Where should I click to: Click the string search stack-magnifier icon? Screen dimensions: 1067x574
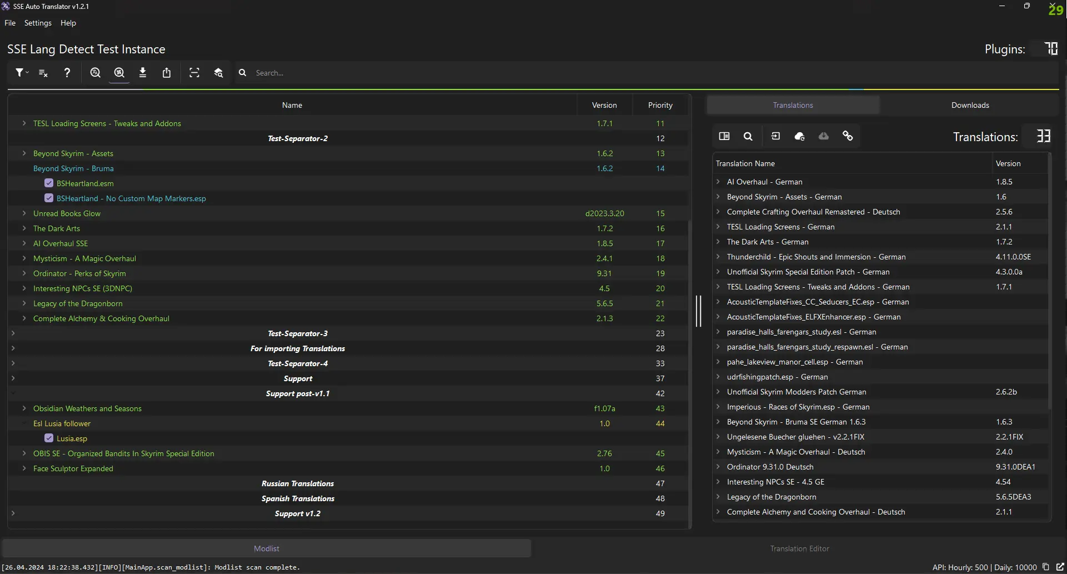[218, 73]
